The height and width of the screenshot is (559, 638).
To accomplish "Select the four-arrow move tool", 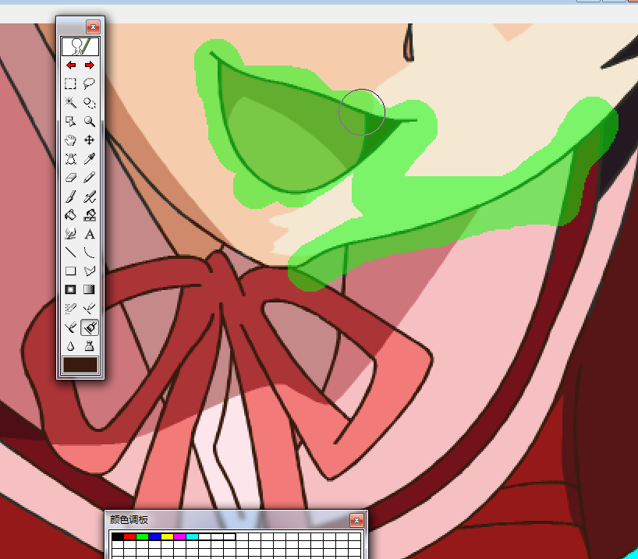I will [90, 140].
